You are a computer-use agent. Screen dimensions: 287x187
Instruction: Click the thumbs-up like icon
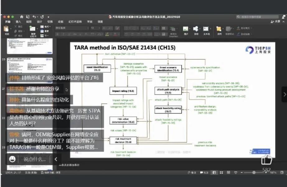[266, 160]
